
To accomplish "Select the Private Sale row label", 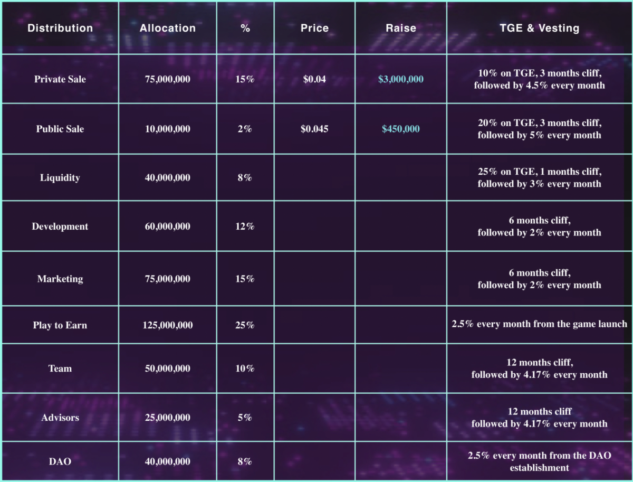I will (60, 80).
